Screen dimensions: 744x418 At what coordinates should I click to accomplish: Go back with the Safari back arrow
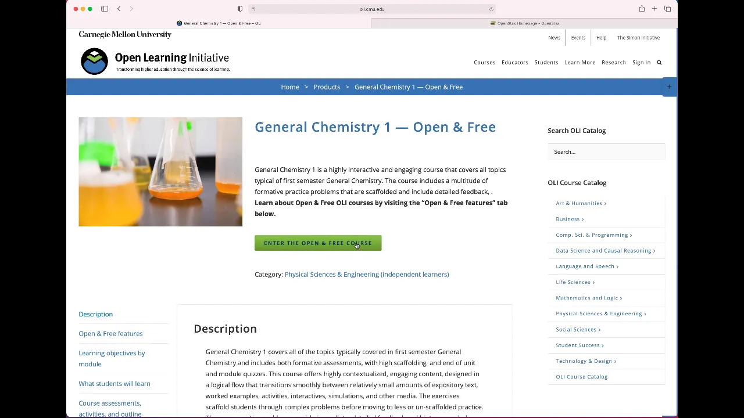coord(119,9)
